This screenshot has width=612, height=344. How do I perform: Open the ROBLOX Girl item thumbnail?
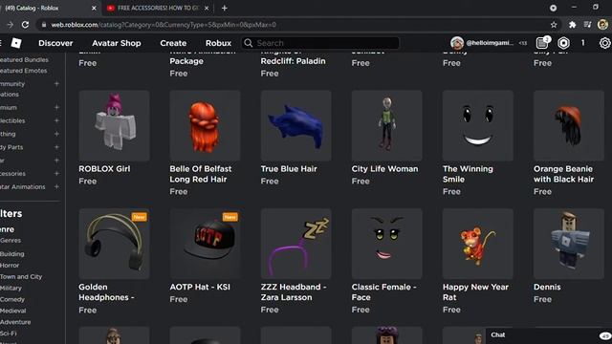(114, 125)
